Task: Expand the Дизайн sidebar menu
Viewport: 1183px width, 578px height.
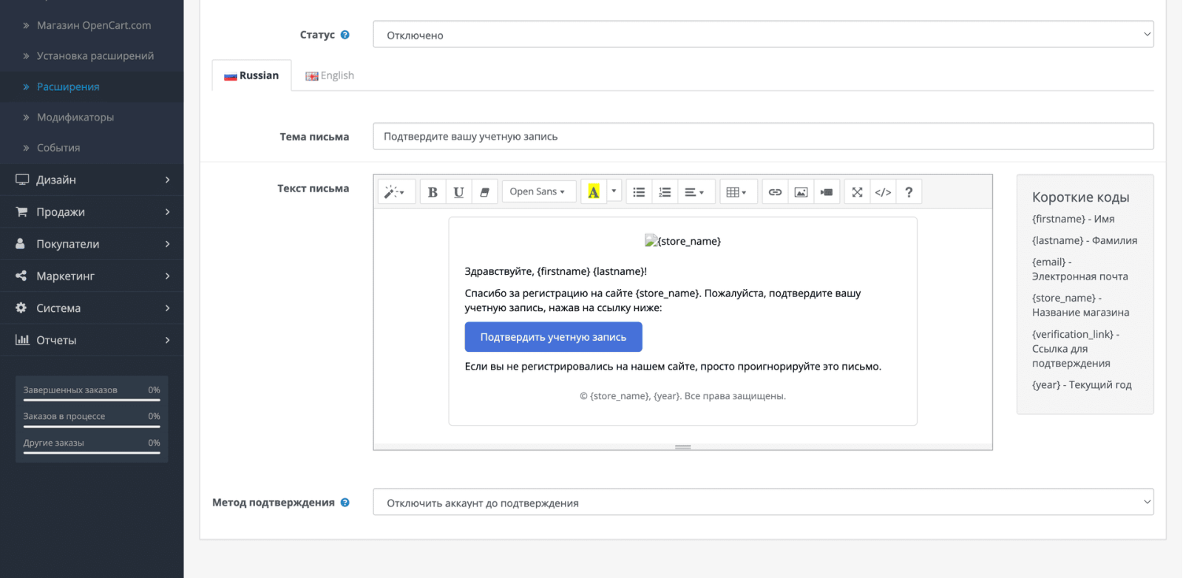Action: pos(92,180)
